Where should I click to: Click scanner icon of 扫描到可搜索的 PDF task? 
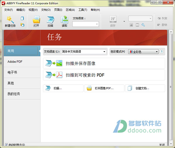48,75
